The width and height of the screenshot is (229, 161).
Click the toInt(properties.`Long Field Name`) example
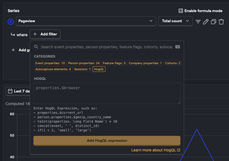[77, 121]
